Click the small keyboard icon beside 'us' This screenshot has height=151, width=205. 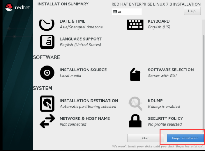[115, 12]
